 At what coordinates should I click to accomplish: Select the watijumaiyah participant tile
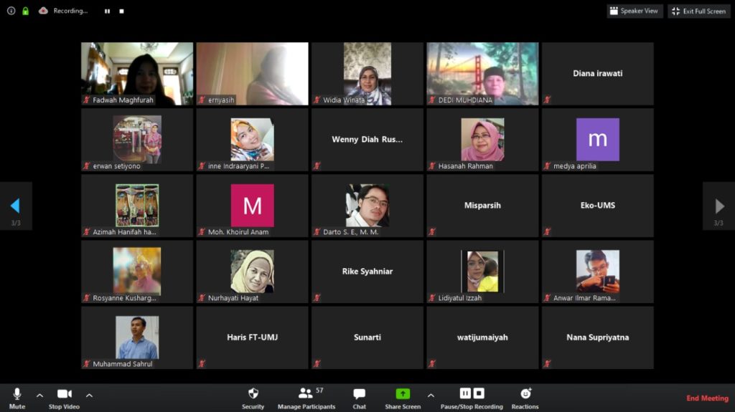click(x=482, y=337)
